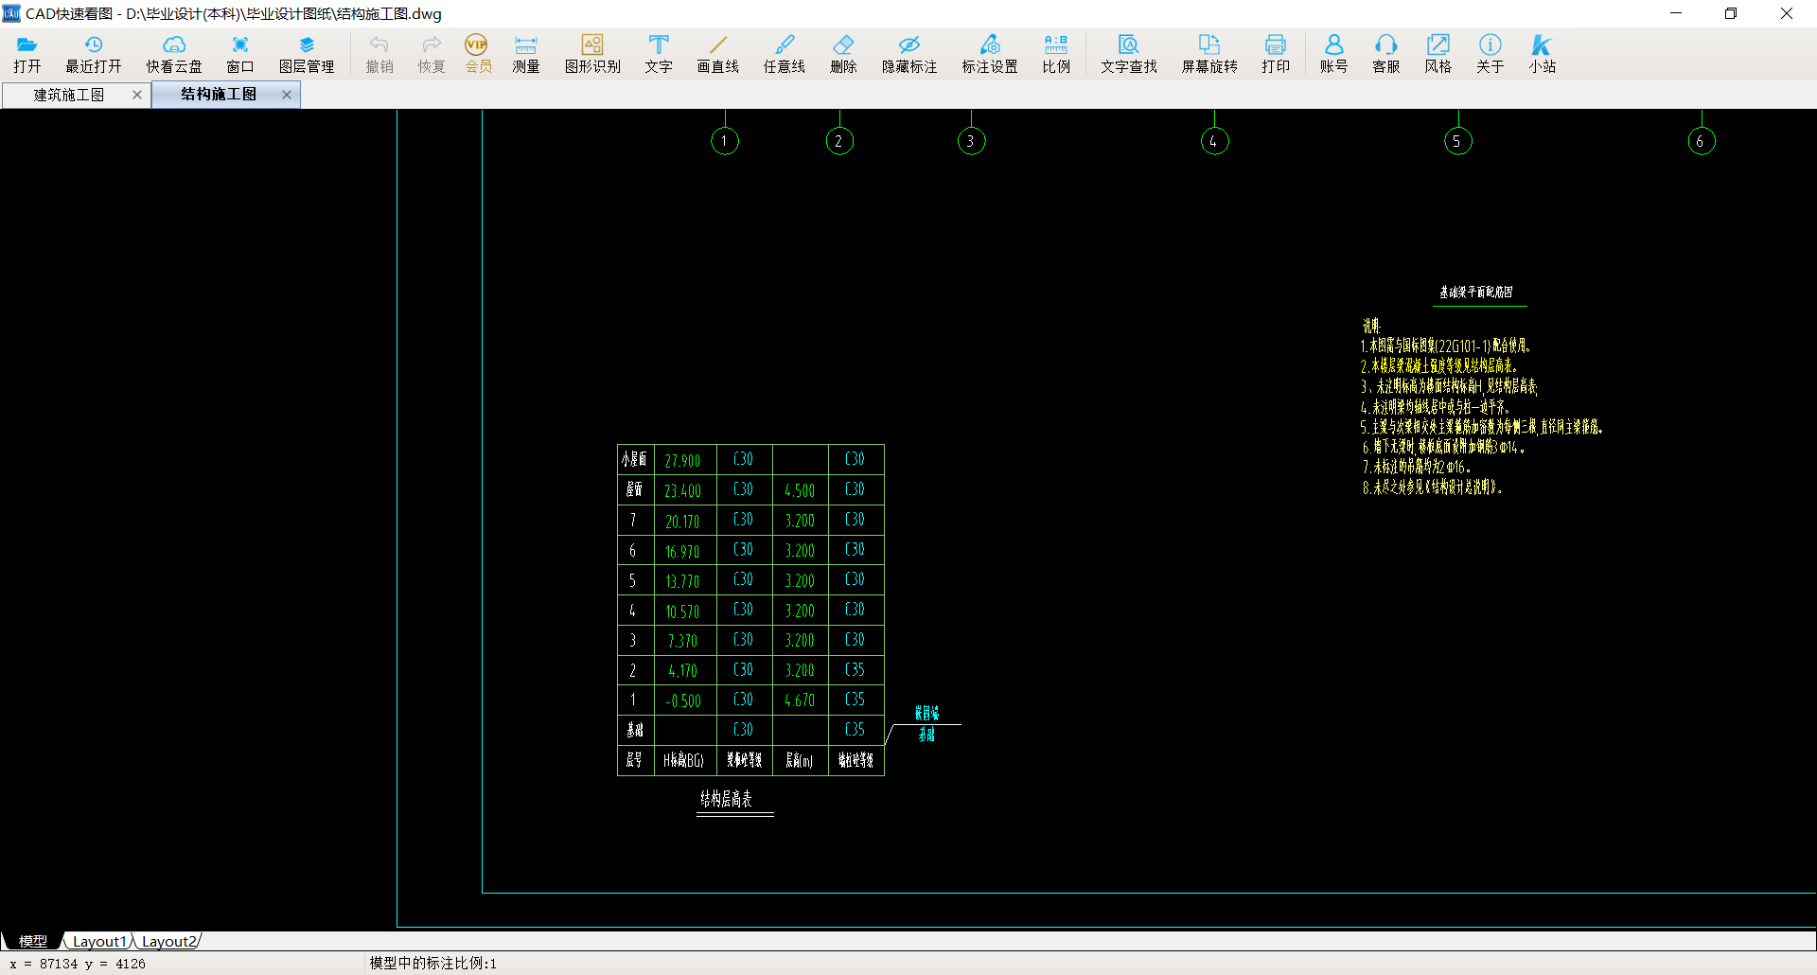
Task: Open 图层管理 layer manager
Action: [307, 53]
